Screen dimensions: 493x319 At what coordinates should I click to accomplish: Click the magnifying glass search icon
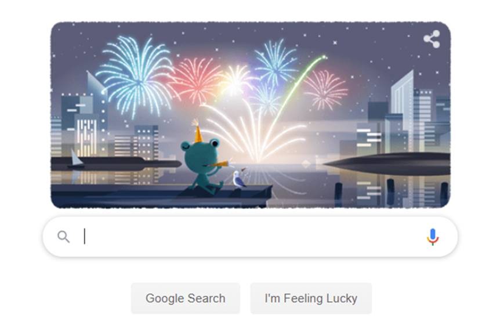64,237
